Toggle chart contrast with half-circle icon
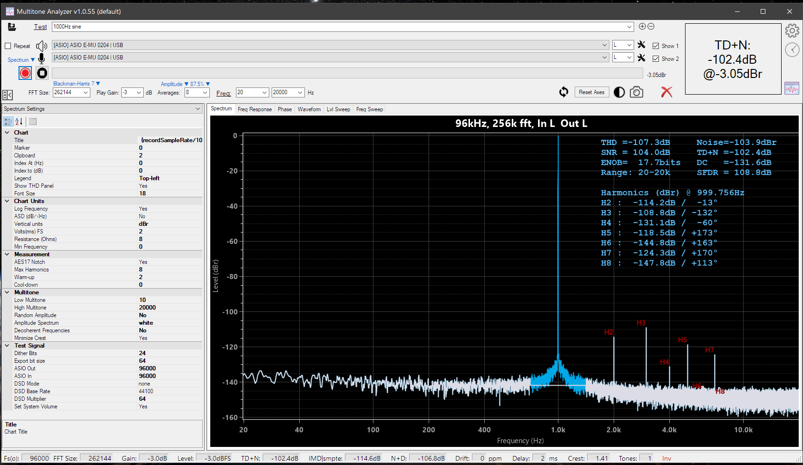803x465 pixels. pyautogui.click(x=619, y=92)
